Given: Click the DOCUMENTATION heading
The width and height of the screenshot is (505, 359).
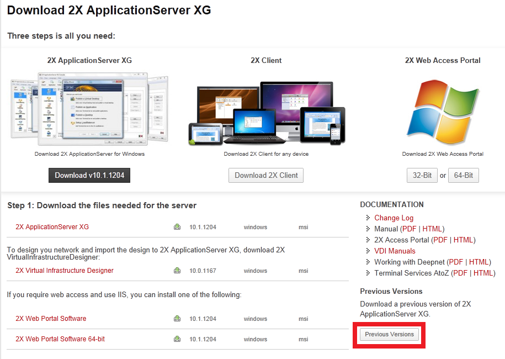Looking at the screenshot, I should pyautogui.click(x=392, y=205).
